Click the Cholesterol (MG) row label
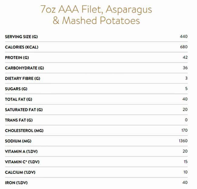The image size is (197, 189). tap(25, 131)
